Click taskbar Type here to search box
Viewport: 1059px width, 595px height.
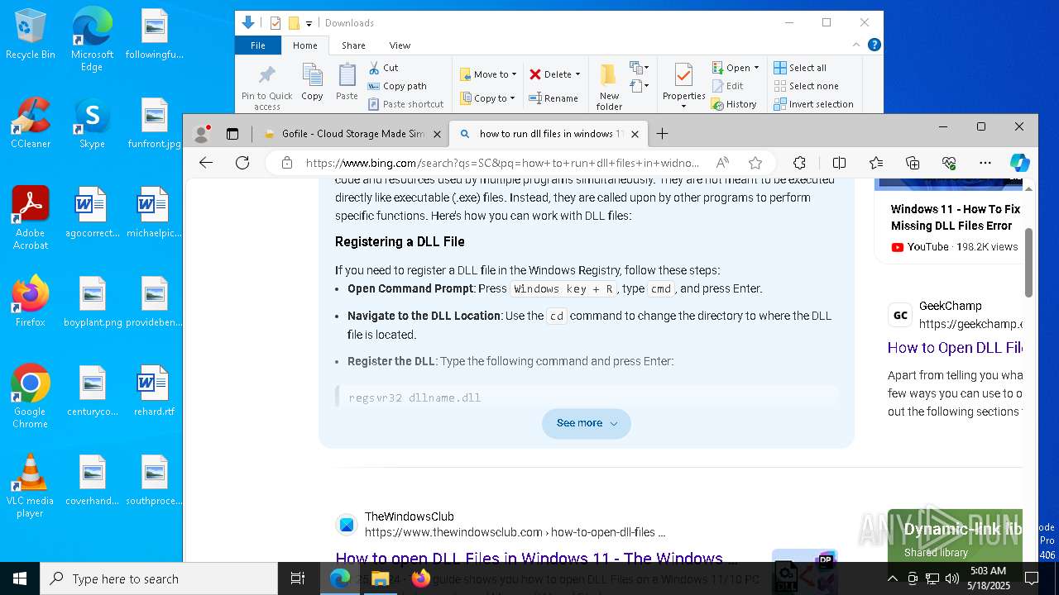click(159, 579)
